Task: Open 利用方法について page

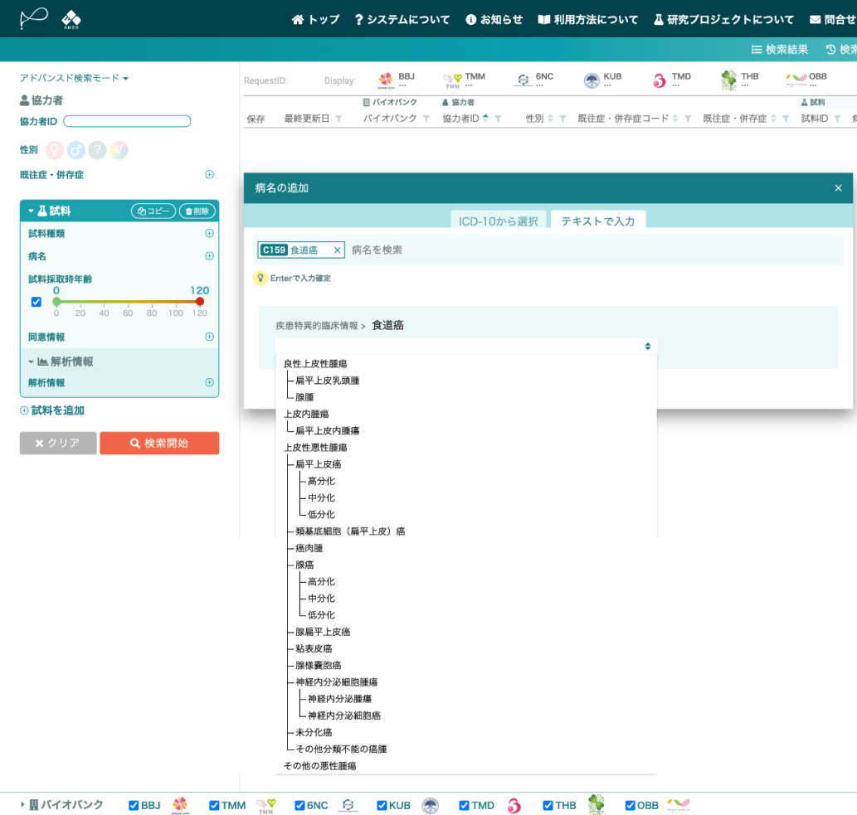Action: (588, 20)
